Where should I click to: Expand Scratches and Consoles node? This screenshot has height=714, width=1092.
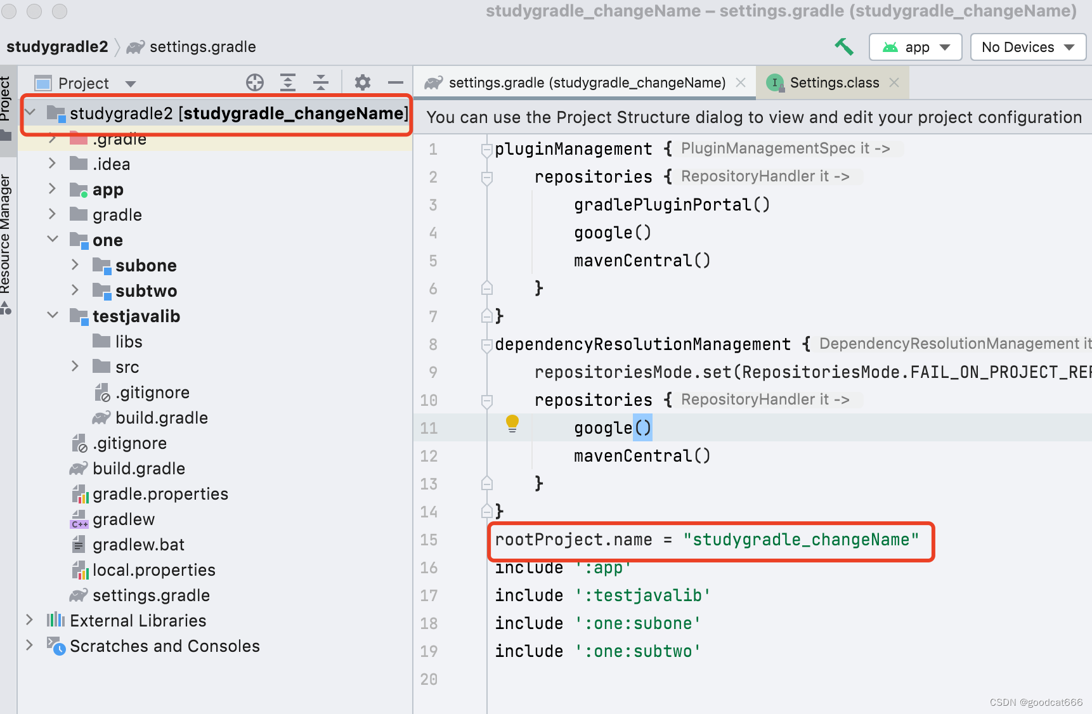(x=30, y=646)
